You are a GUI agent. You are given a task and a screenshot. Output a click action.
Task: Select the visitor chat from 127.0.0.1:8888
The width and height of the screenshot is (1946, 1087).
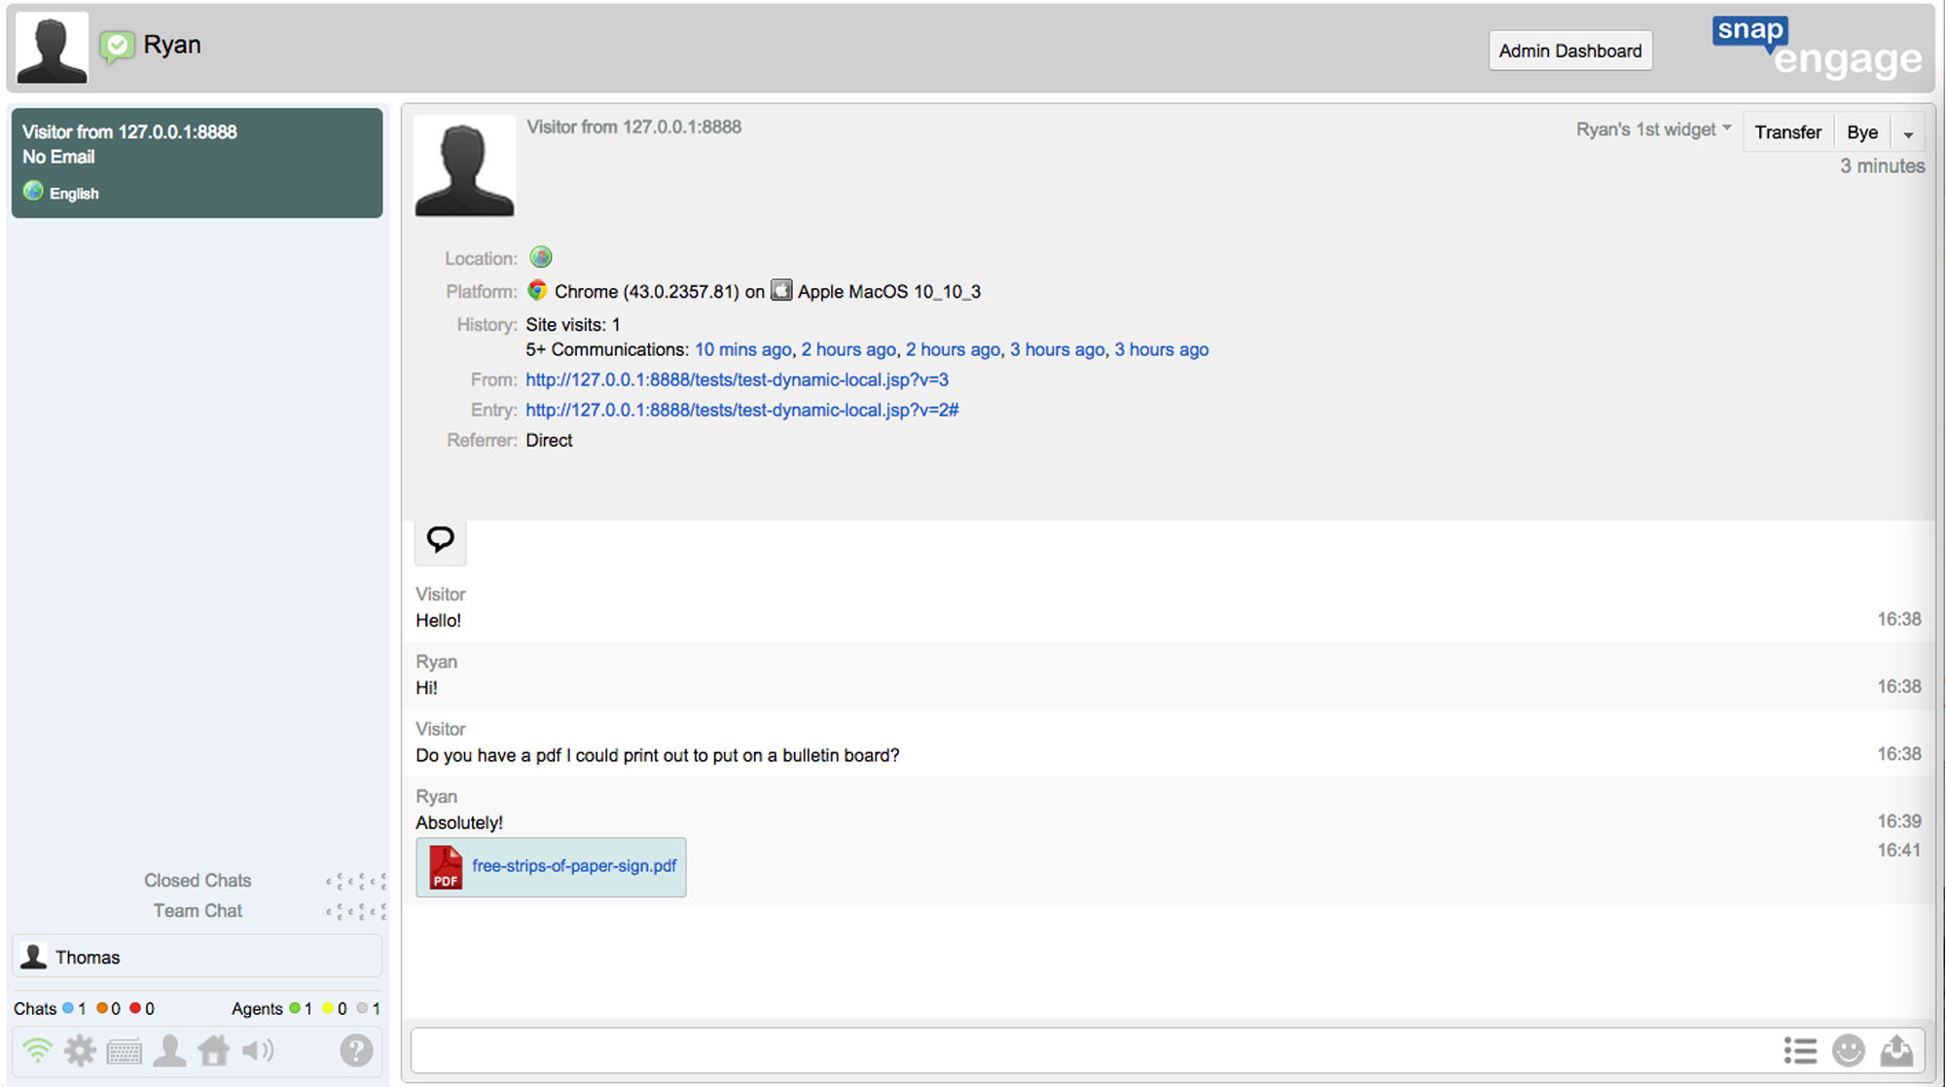tap(197, 163)
